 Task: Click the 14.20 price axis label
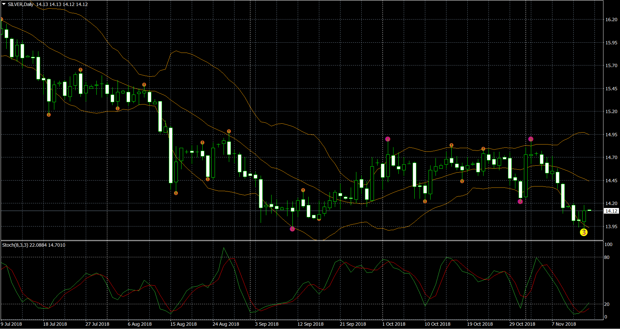click(x=611, y=203)
